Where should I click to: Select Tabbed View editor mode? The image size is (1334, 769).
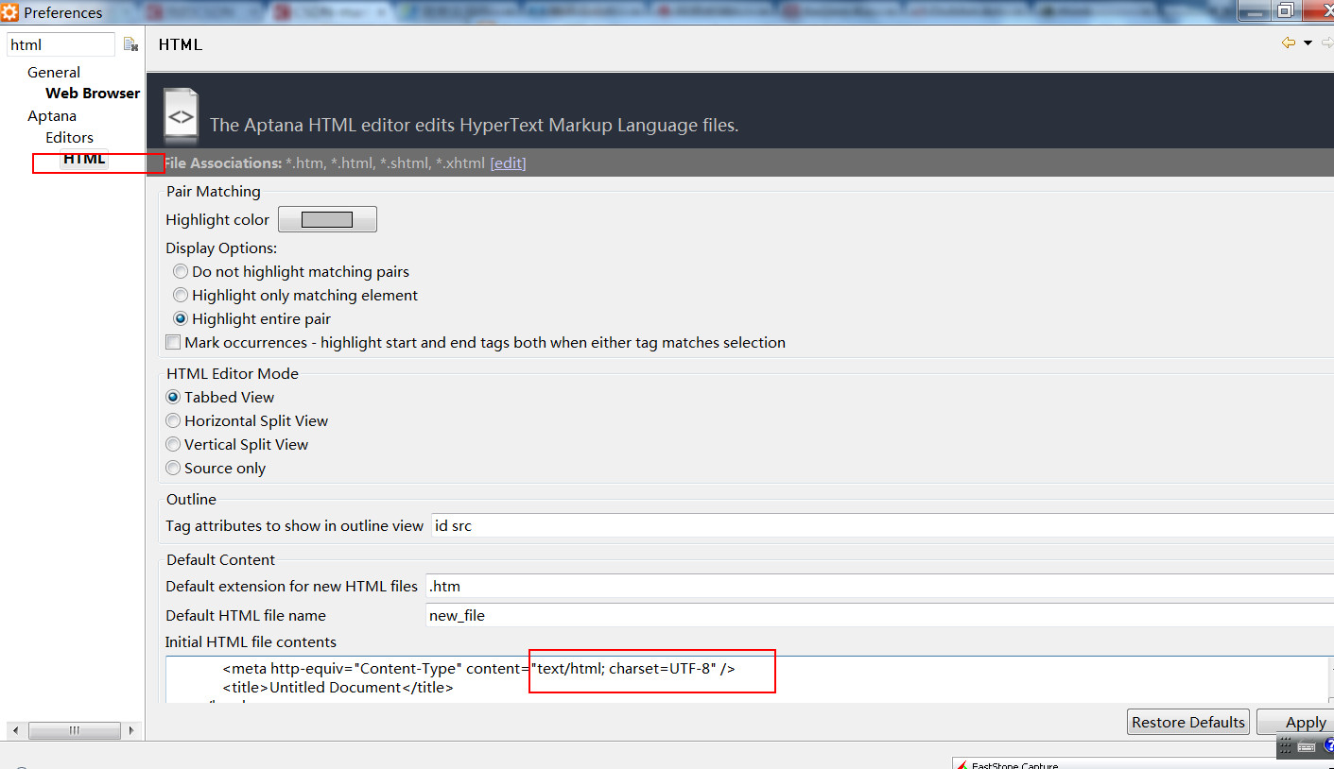[x=173, y=397]
